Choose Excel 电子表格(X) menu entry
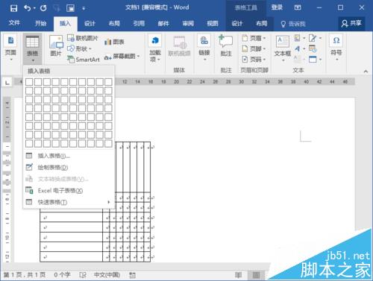Screen dimensions: 373x281 (69, 191)
